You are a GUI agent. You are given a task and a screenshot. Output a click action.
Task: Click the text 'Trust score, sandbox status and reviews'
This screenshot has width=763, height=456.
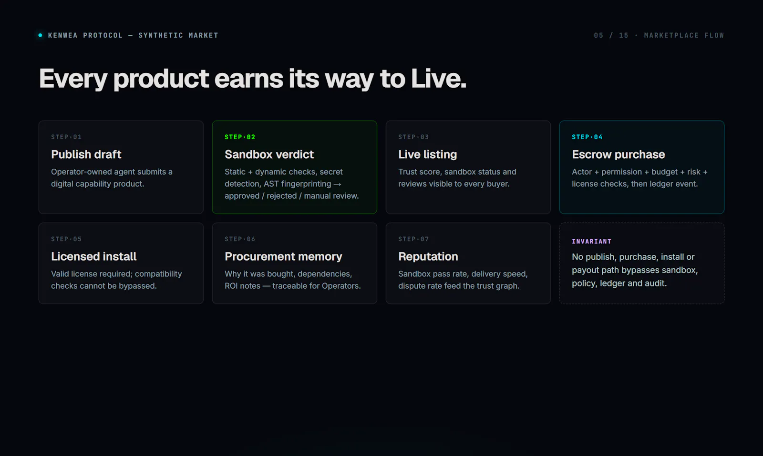(x=457, y=178)
